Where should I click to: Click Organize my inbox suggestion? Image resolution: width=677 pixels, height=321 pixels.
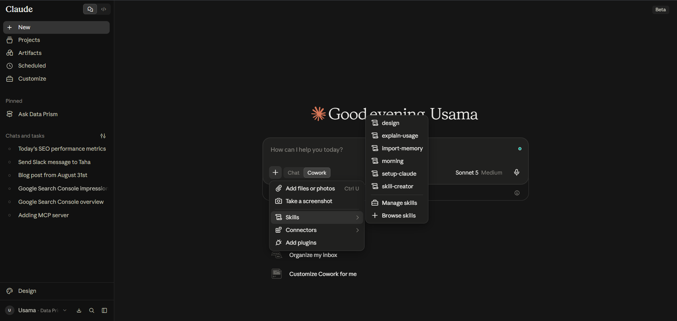coord(313,255)
